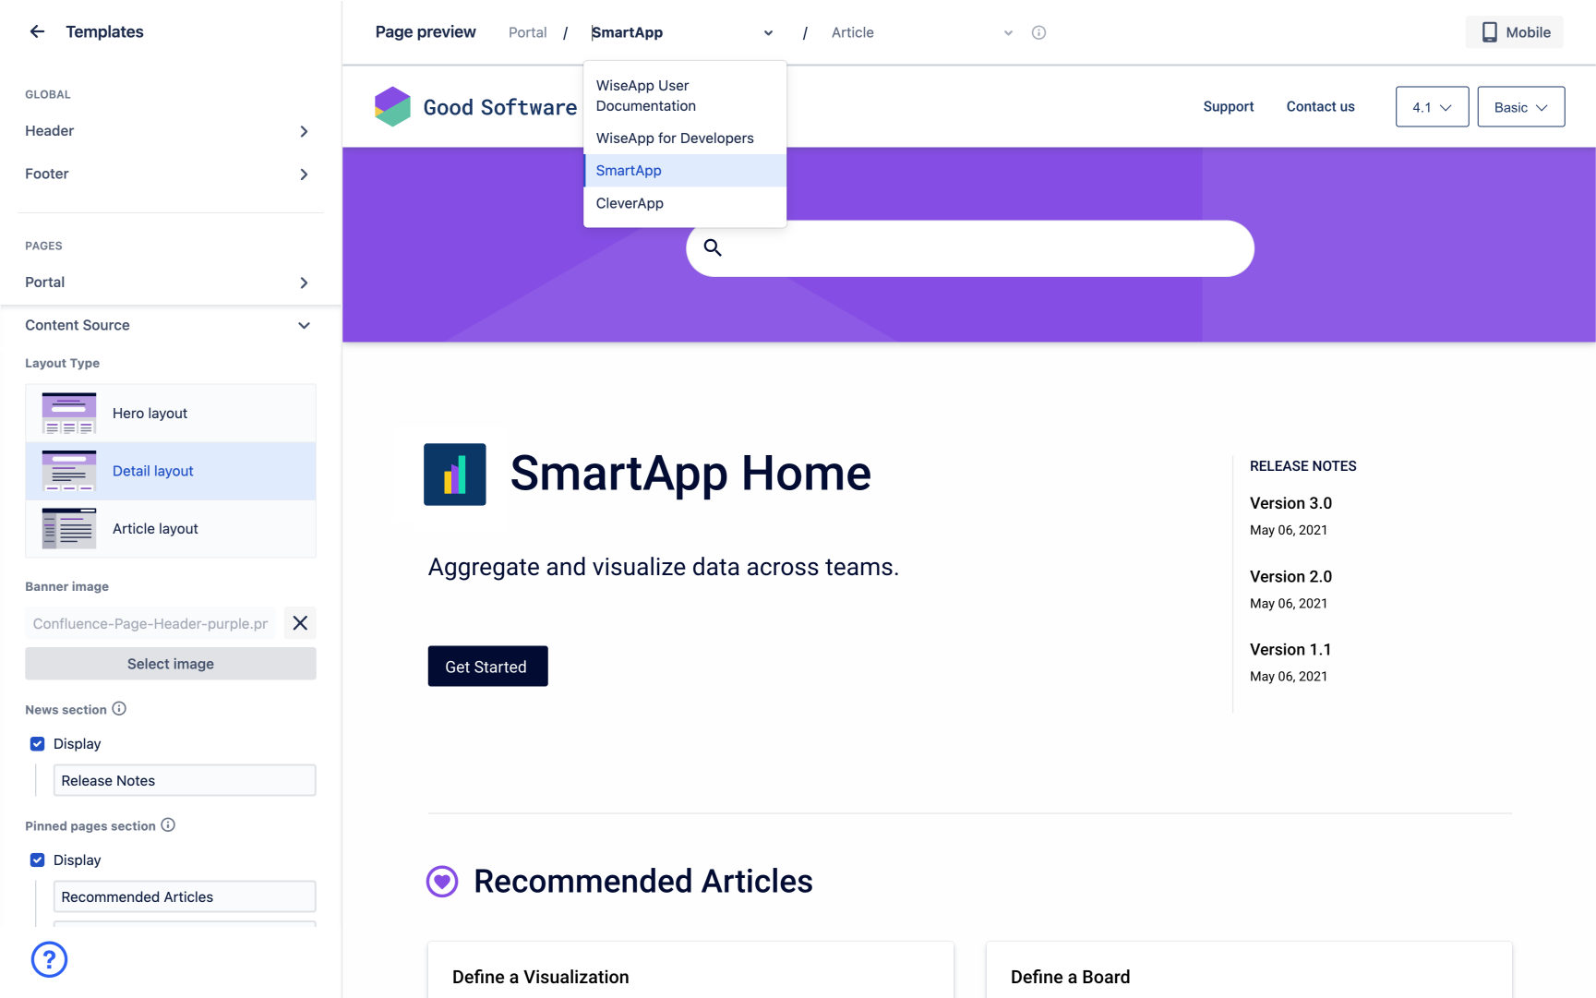Open the help question mark icon
The height and width of the screenshot is (998, 1596).
click(49, 959)
